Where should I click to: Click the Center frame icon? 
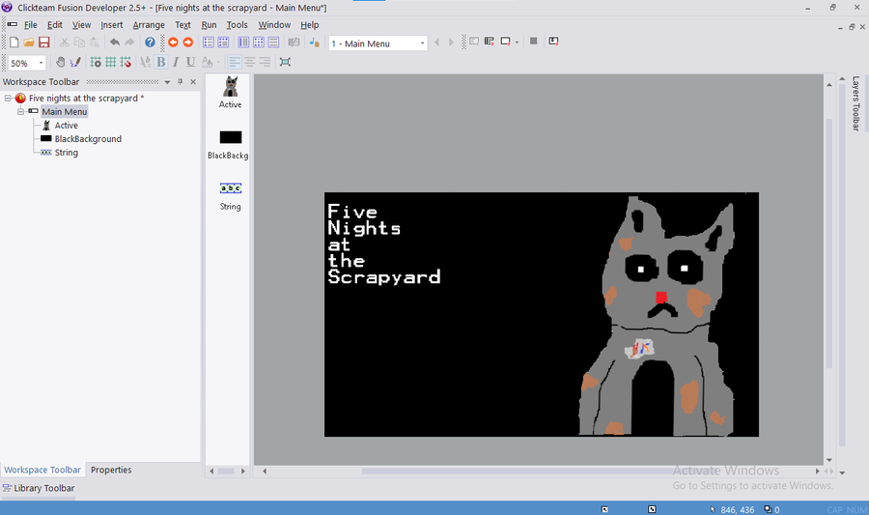click(x=285, y=62)
